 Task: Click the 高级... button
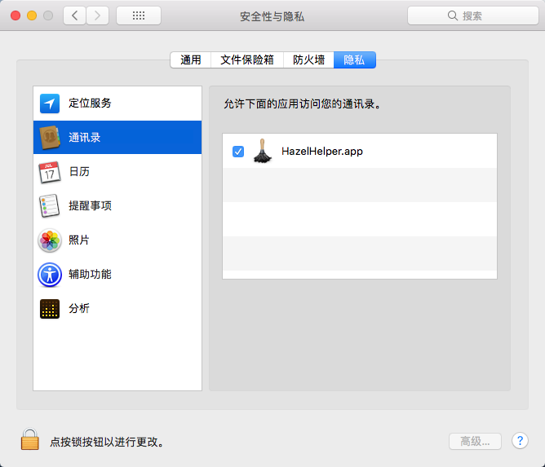[x=475, y=441]
